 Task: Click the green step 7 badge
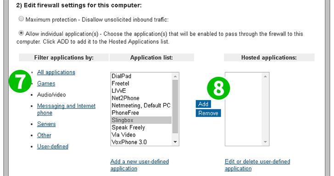tap(20, 81)
